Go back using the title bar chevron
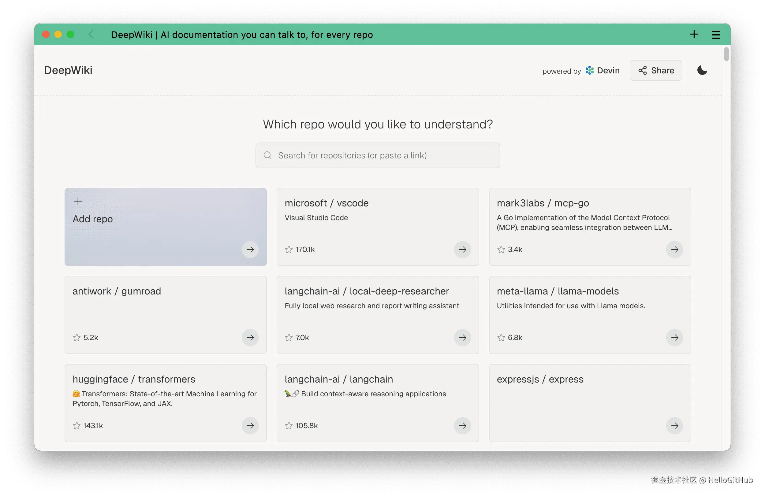The width and height of the screenshot is (765, 496). (91, 34)
